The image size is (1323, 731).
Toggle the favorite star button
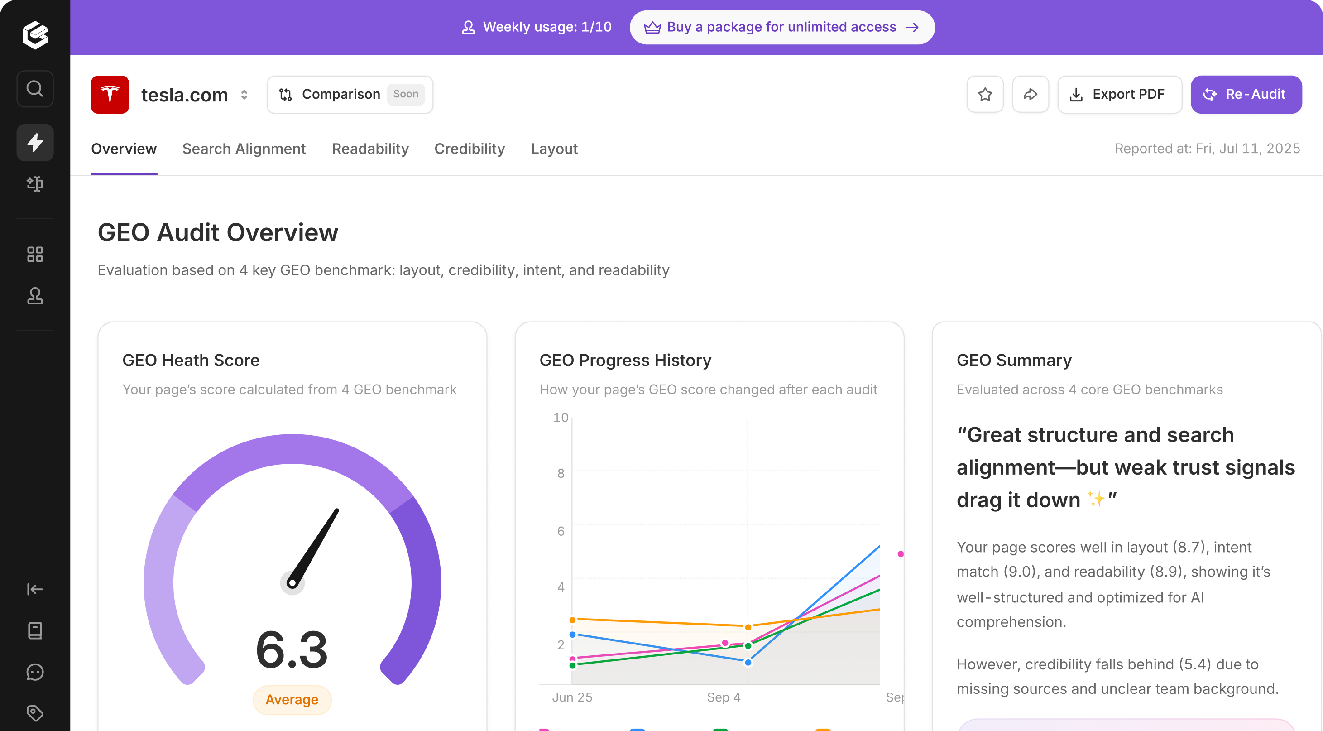pyautogui.click(x=984, y=95)
